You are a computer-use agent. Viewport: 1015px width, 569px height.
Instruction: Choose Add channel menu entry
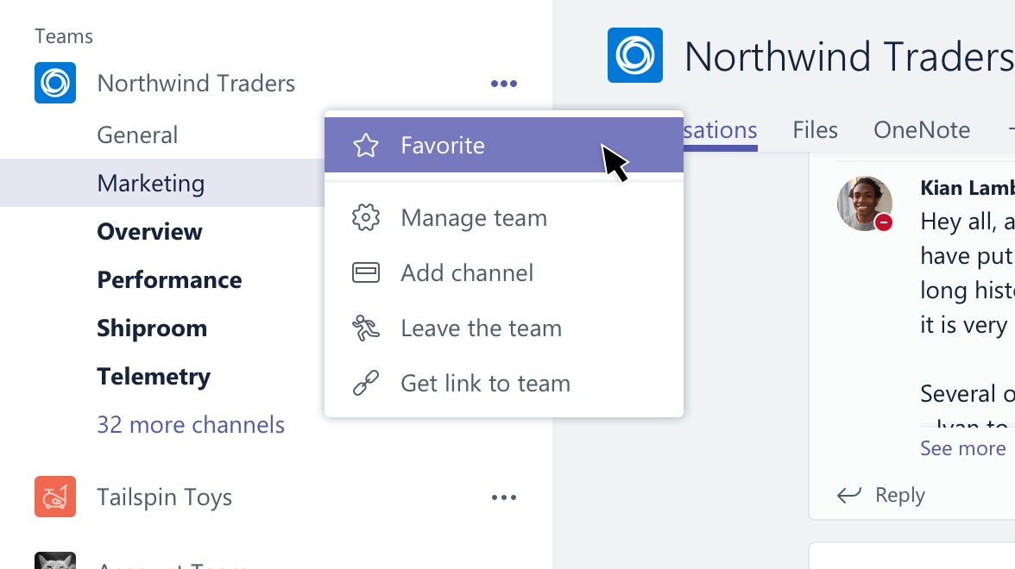tap(504, 272)
